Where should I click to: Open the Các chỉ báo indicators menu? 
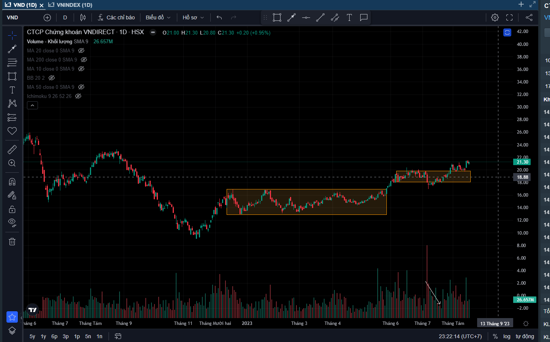click(x=116, y=17)
